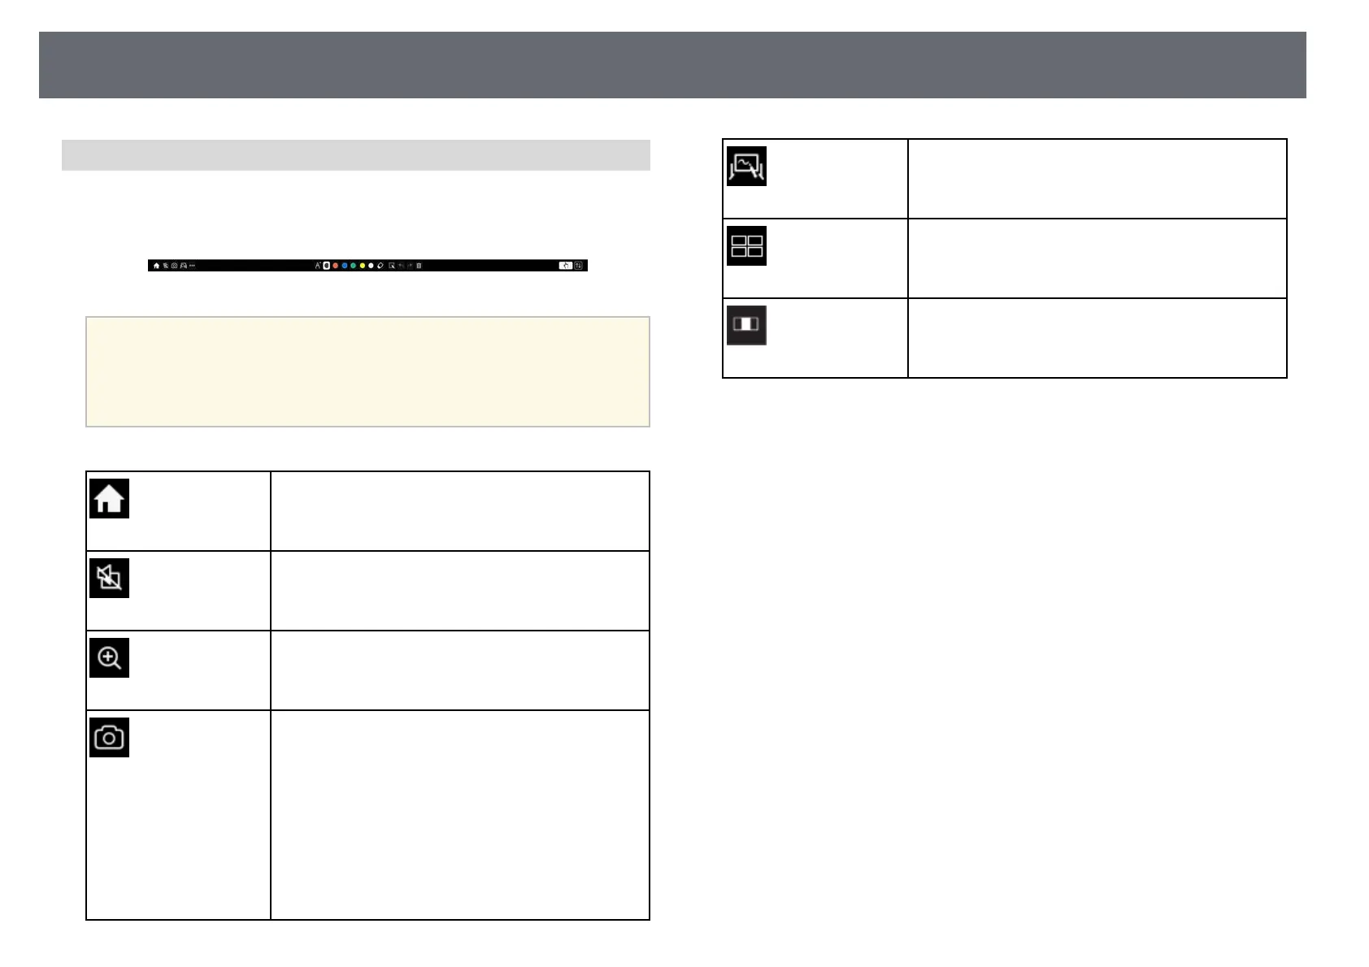
Task: Click the trash clear-all icon in toolbar strip
Action: [419, 266]
